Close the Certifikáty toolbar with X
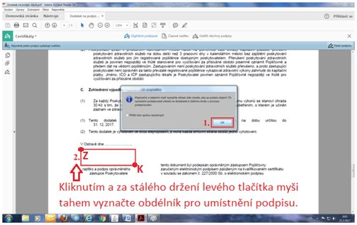Image resolution: width=357 pixels, height=225 pixels. point(349,36)
